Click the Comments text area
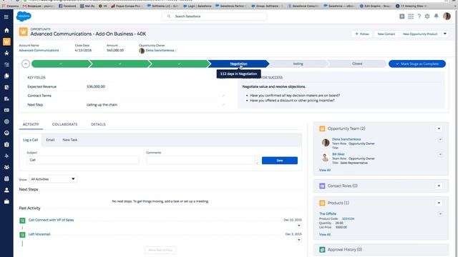The height and width of the screenshot is (257, 458). [202, 160]
